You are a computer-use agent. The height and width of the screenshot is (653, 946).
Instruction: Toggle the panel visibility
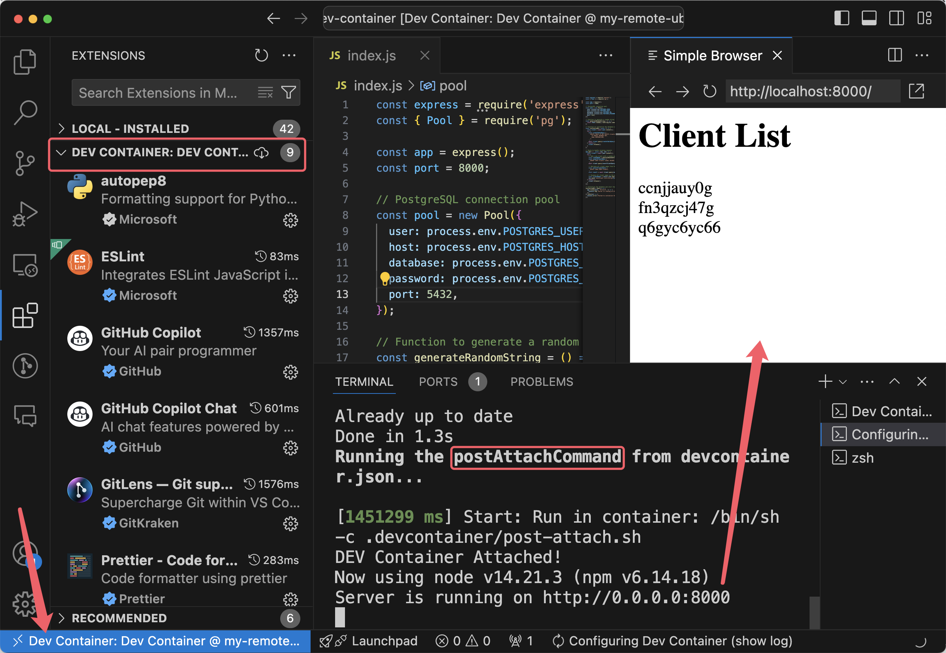pyautogui.click(x=869, y=18)
